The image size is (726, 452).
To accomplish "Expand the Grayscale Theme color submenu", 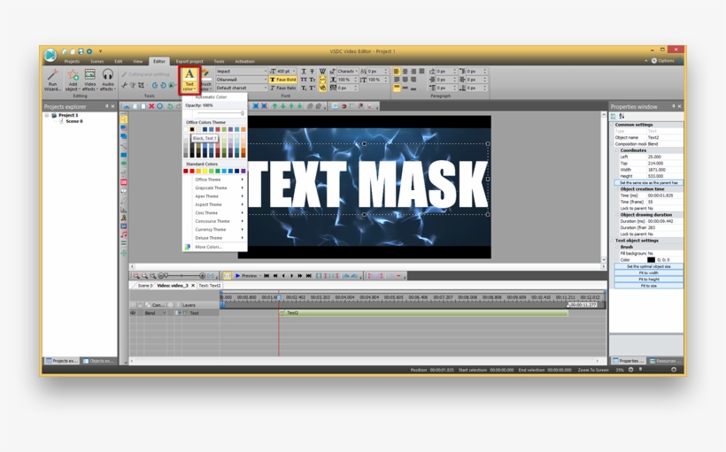I will click(215, 188).
